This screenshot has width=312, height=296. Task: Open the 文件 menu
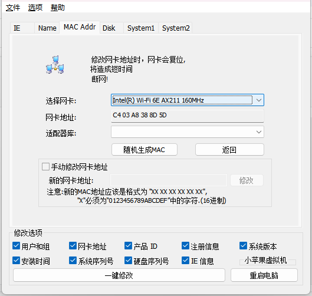(13, 8)
